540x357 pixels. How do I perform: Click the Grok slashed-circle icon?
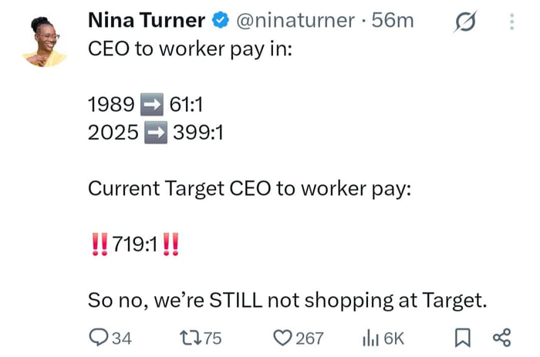pos(464,24)
